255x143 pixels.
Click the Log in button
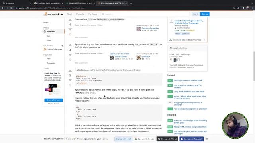click(x=196, y=14)
